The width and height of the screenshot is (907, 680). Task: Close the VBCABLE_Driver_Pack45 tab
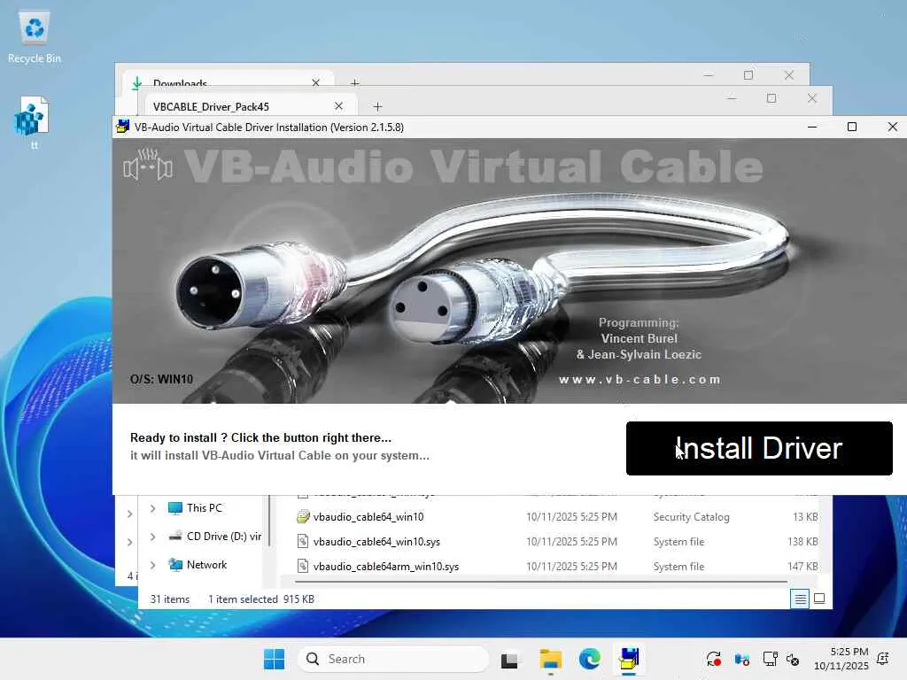339,106
